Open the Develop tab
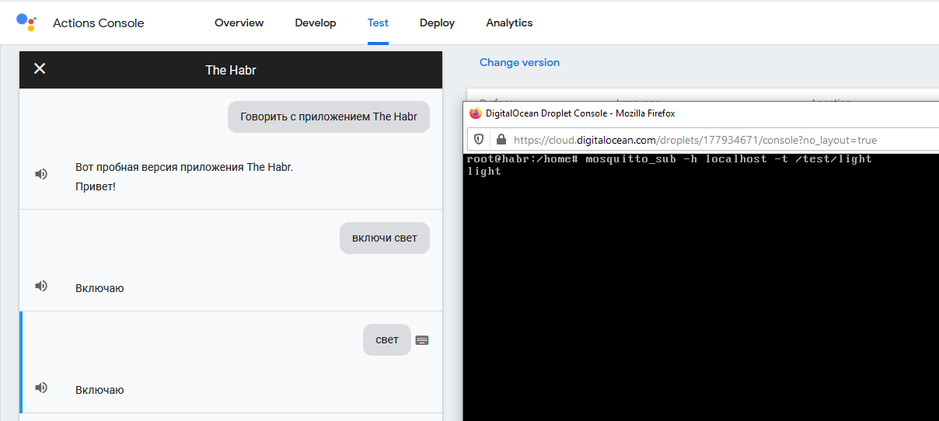This screenshot has width=939, height=421. (316, 23)
